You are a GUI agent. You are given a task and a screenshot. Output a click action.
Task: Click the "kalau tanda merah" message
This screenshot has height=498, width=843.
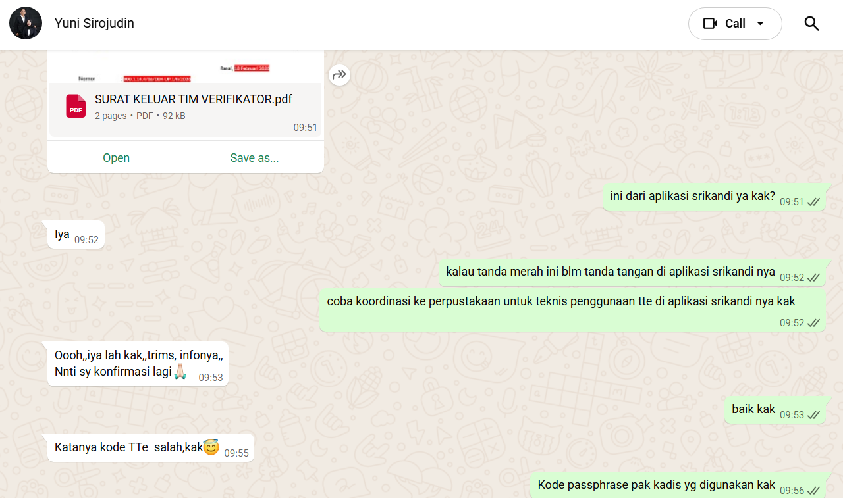[610, 272]
